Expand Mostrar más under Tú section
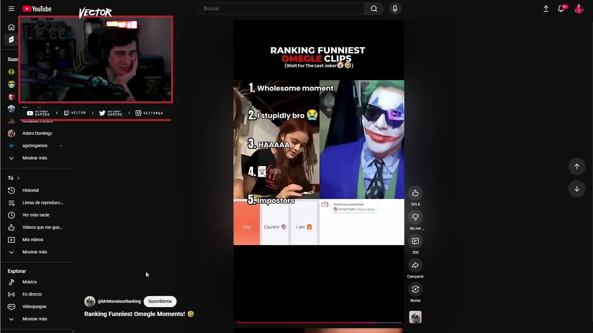593x333 pixels. click(36, 252)
